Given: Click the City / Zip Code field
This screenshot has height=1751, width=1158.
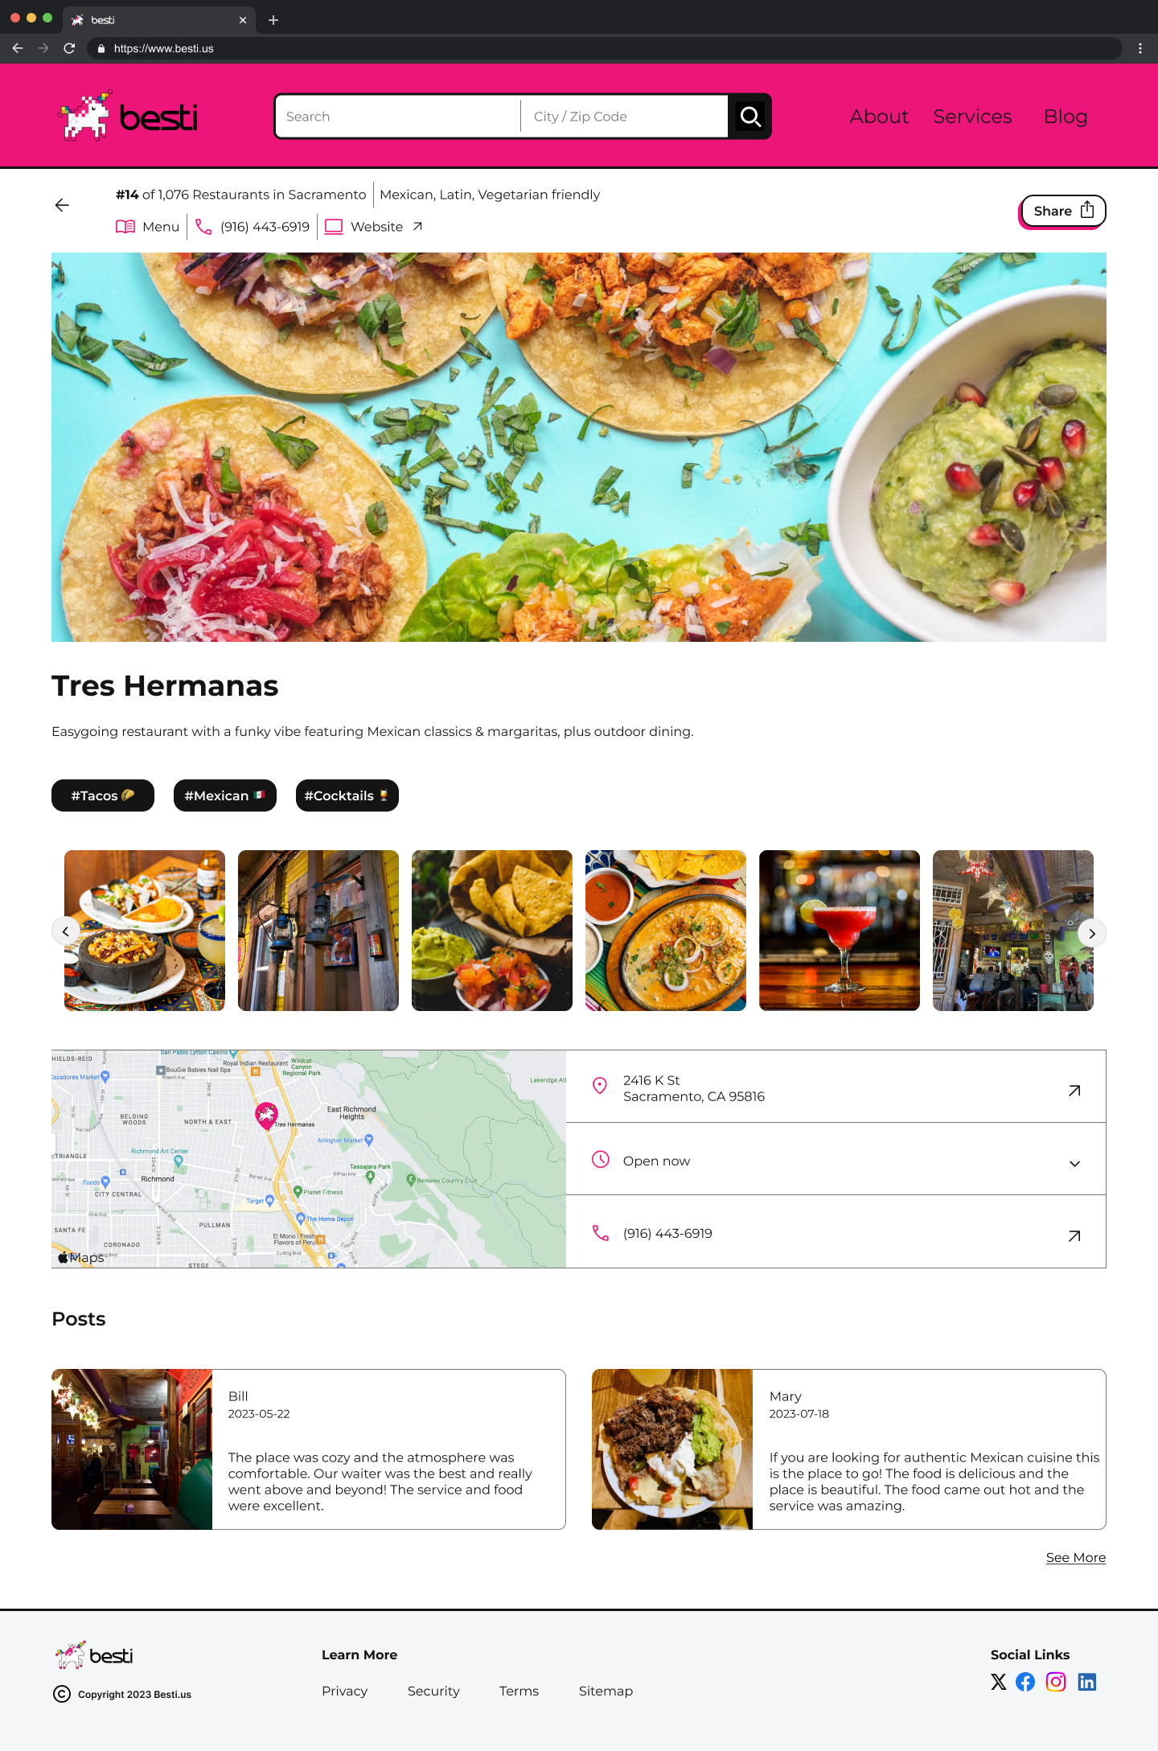Looking at the screenshot, I should pyautogui.click(x=625, y=117).
